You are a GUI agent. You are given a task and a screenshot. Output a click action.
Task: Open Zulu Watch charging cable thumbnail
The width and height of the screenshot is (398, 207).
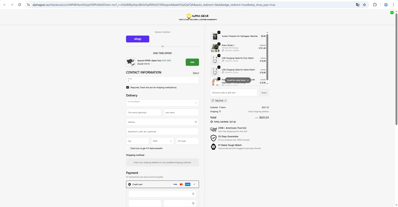(215, 60)
